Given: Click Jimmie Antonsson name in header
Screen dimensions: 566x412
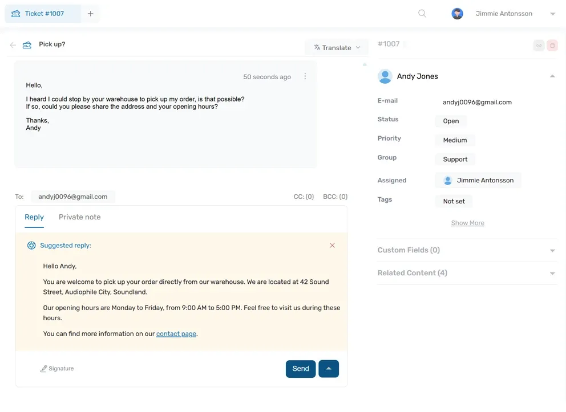Looking at the screenshot, I should click(x=504, y=14).
